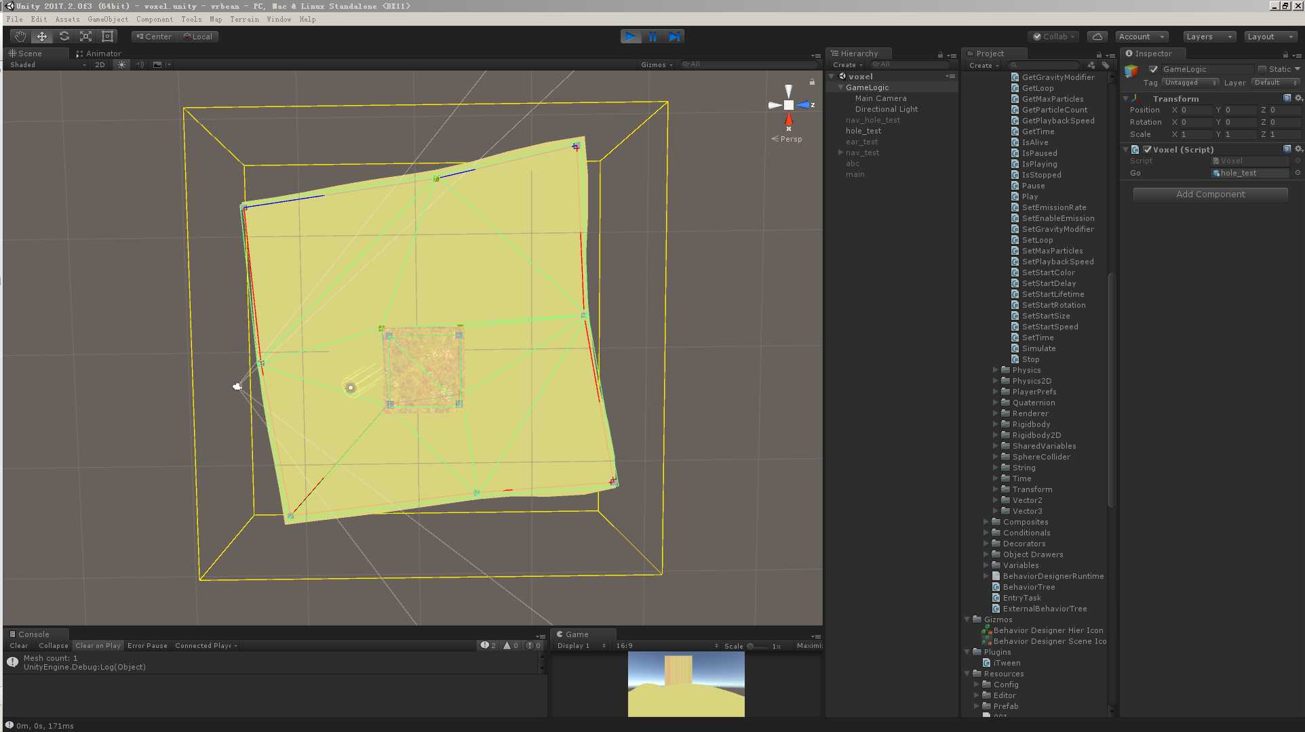1305x732 pixels.
Task: Toggle Clear on Play in Console
Action: pos(98,646)
